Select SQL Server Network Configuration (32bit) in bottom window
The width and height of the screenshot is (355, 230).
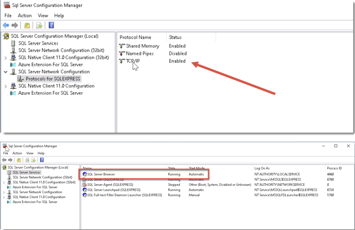click(42, 177)
